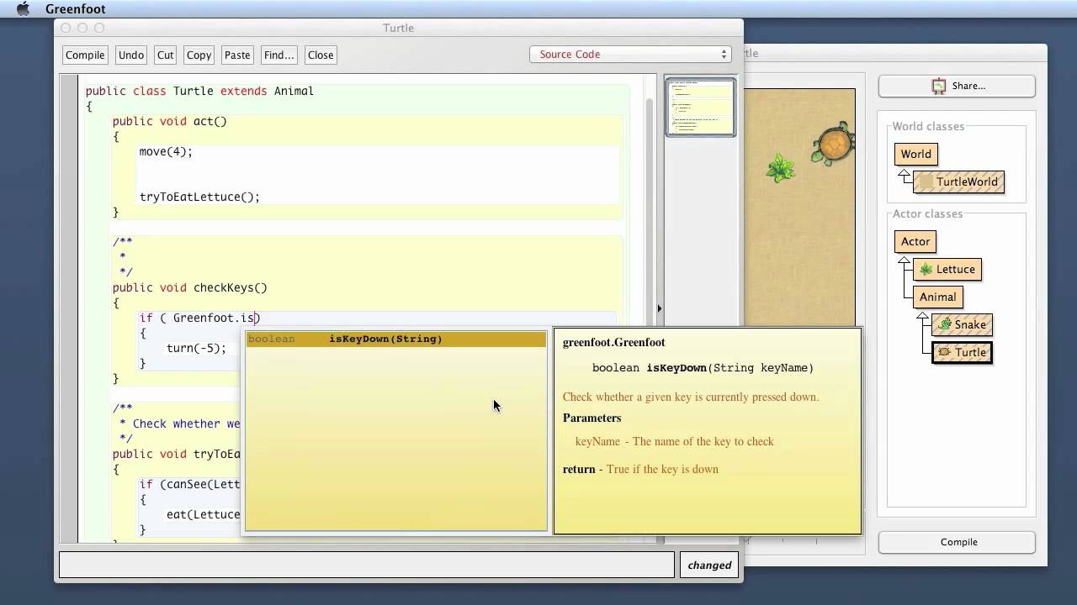Open the Source Code view dropdown

click(x=629, y=54)
